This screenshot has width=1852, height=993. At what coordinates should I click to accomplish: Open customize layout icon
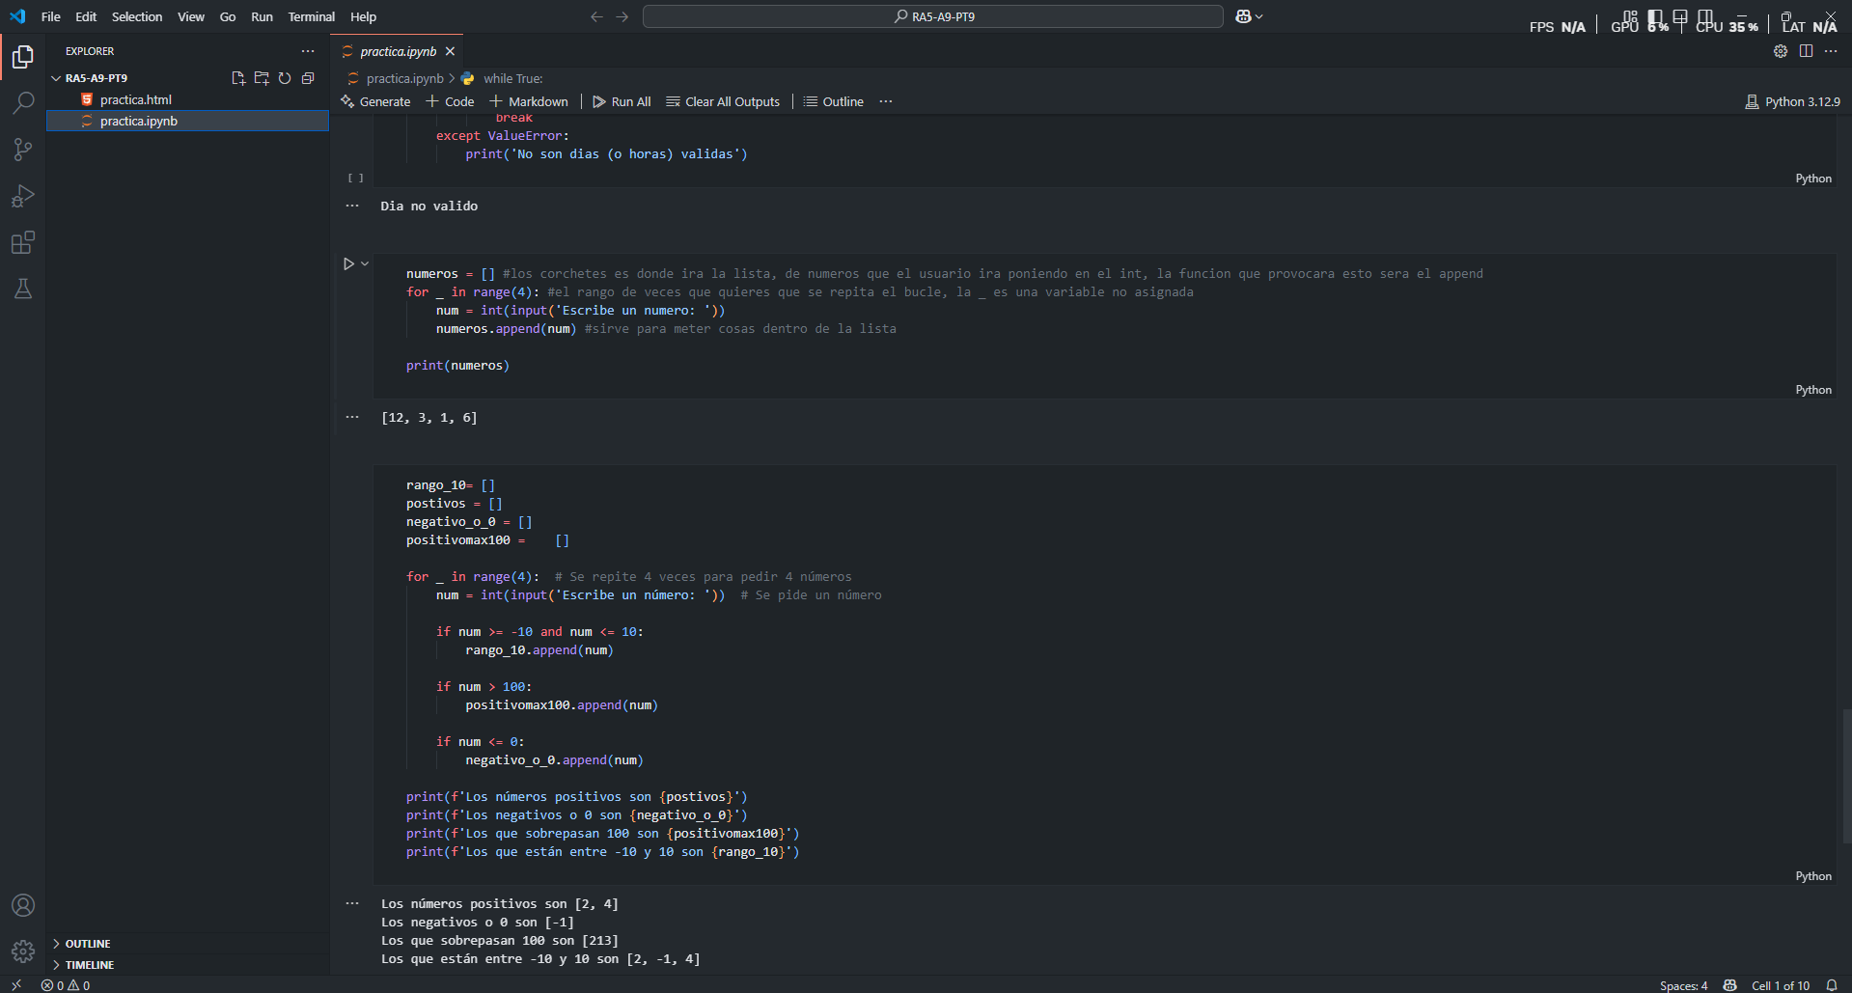click(x=1630, y=16)
